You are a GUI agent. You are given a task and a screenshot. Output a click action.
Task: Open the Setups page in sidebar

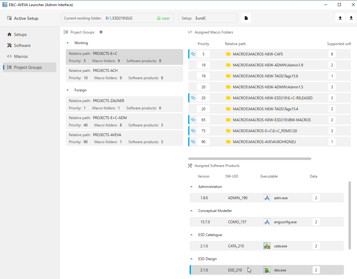30,34
